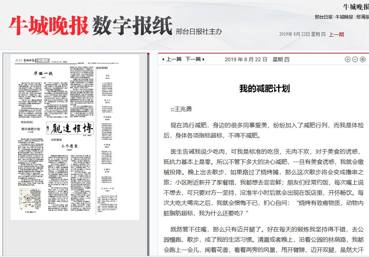Viewport: 369px width, 257px height.
Task: Click the plus icon to enlarge article text
Action: point(347,59)
